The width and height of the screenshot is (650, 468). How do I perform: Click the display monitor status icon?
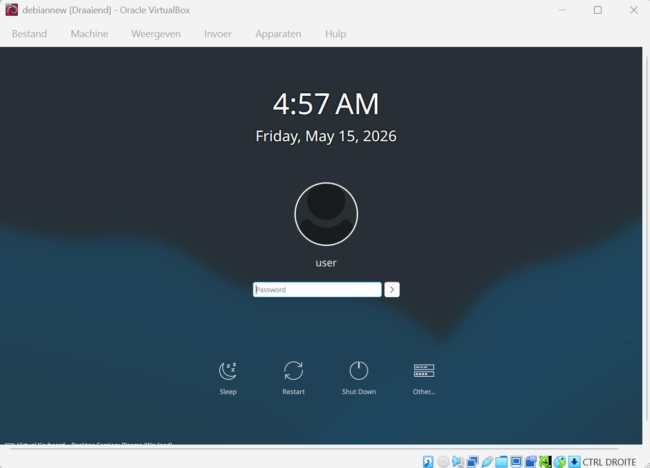516,462
